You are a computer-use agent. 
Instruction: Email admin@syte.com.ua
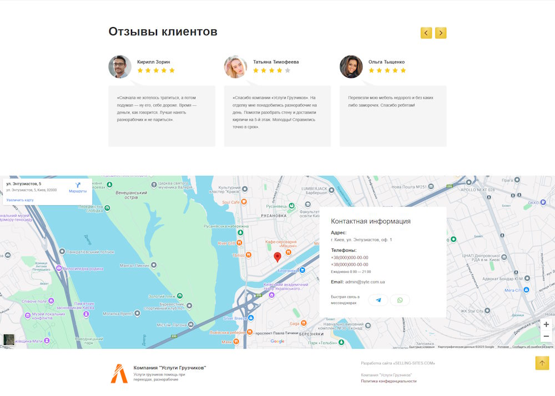[365, 282]
